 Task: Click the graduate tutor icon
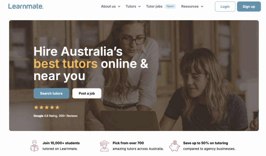click(104, 146)
